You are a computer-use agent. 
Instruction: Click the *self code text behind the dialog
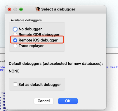point(114,67)
